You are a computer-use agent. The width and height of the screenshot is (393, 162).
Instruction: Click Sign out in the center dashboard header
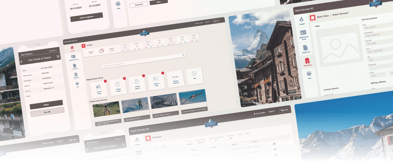tap(216, 21)
